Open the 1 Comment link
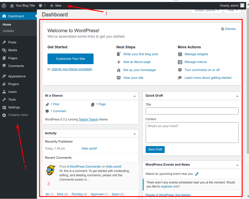The width and height of the screenshot is (249, 199). (58, 111)
